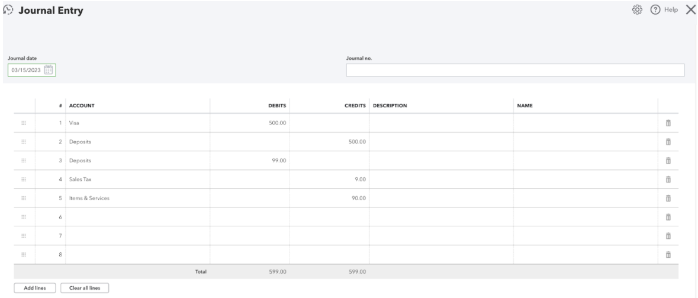698x298 pixels.
Task: Click the Help question mark icon
Action: (655, 9)
